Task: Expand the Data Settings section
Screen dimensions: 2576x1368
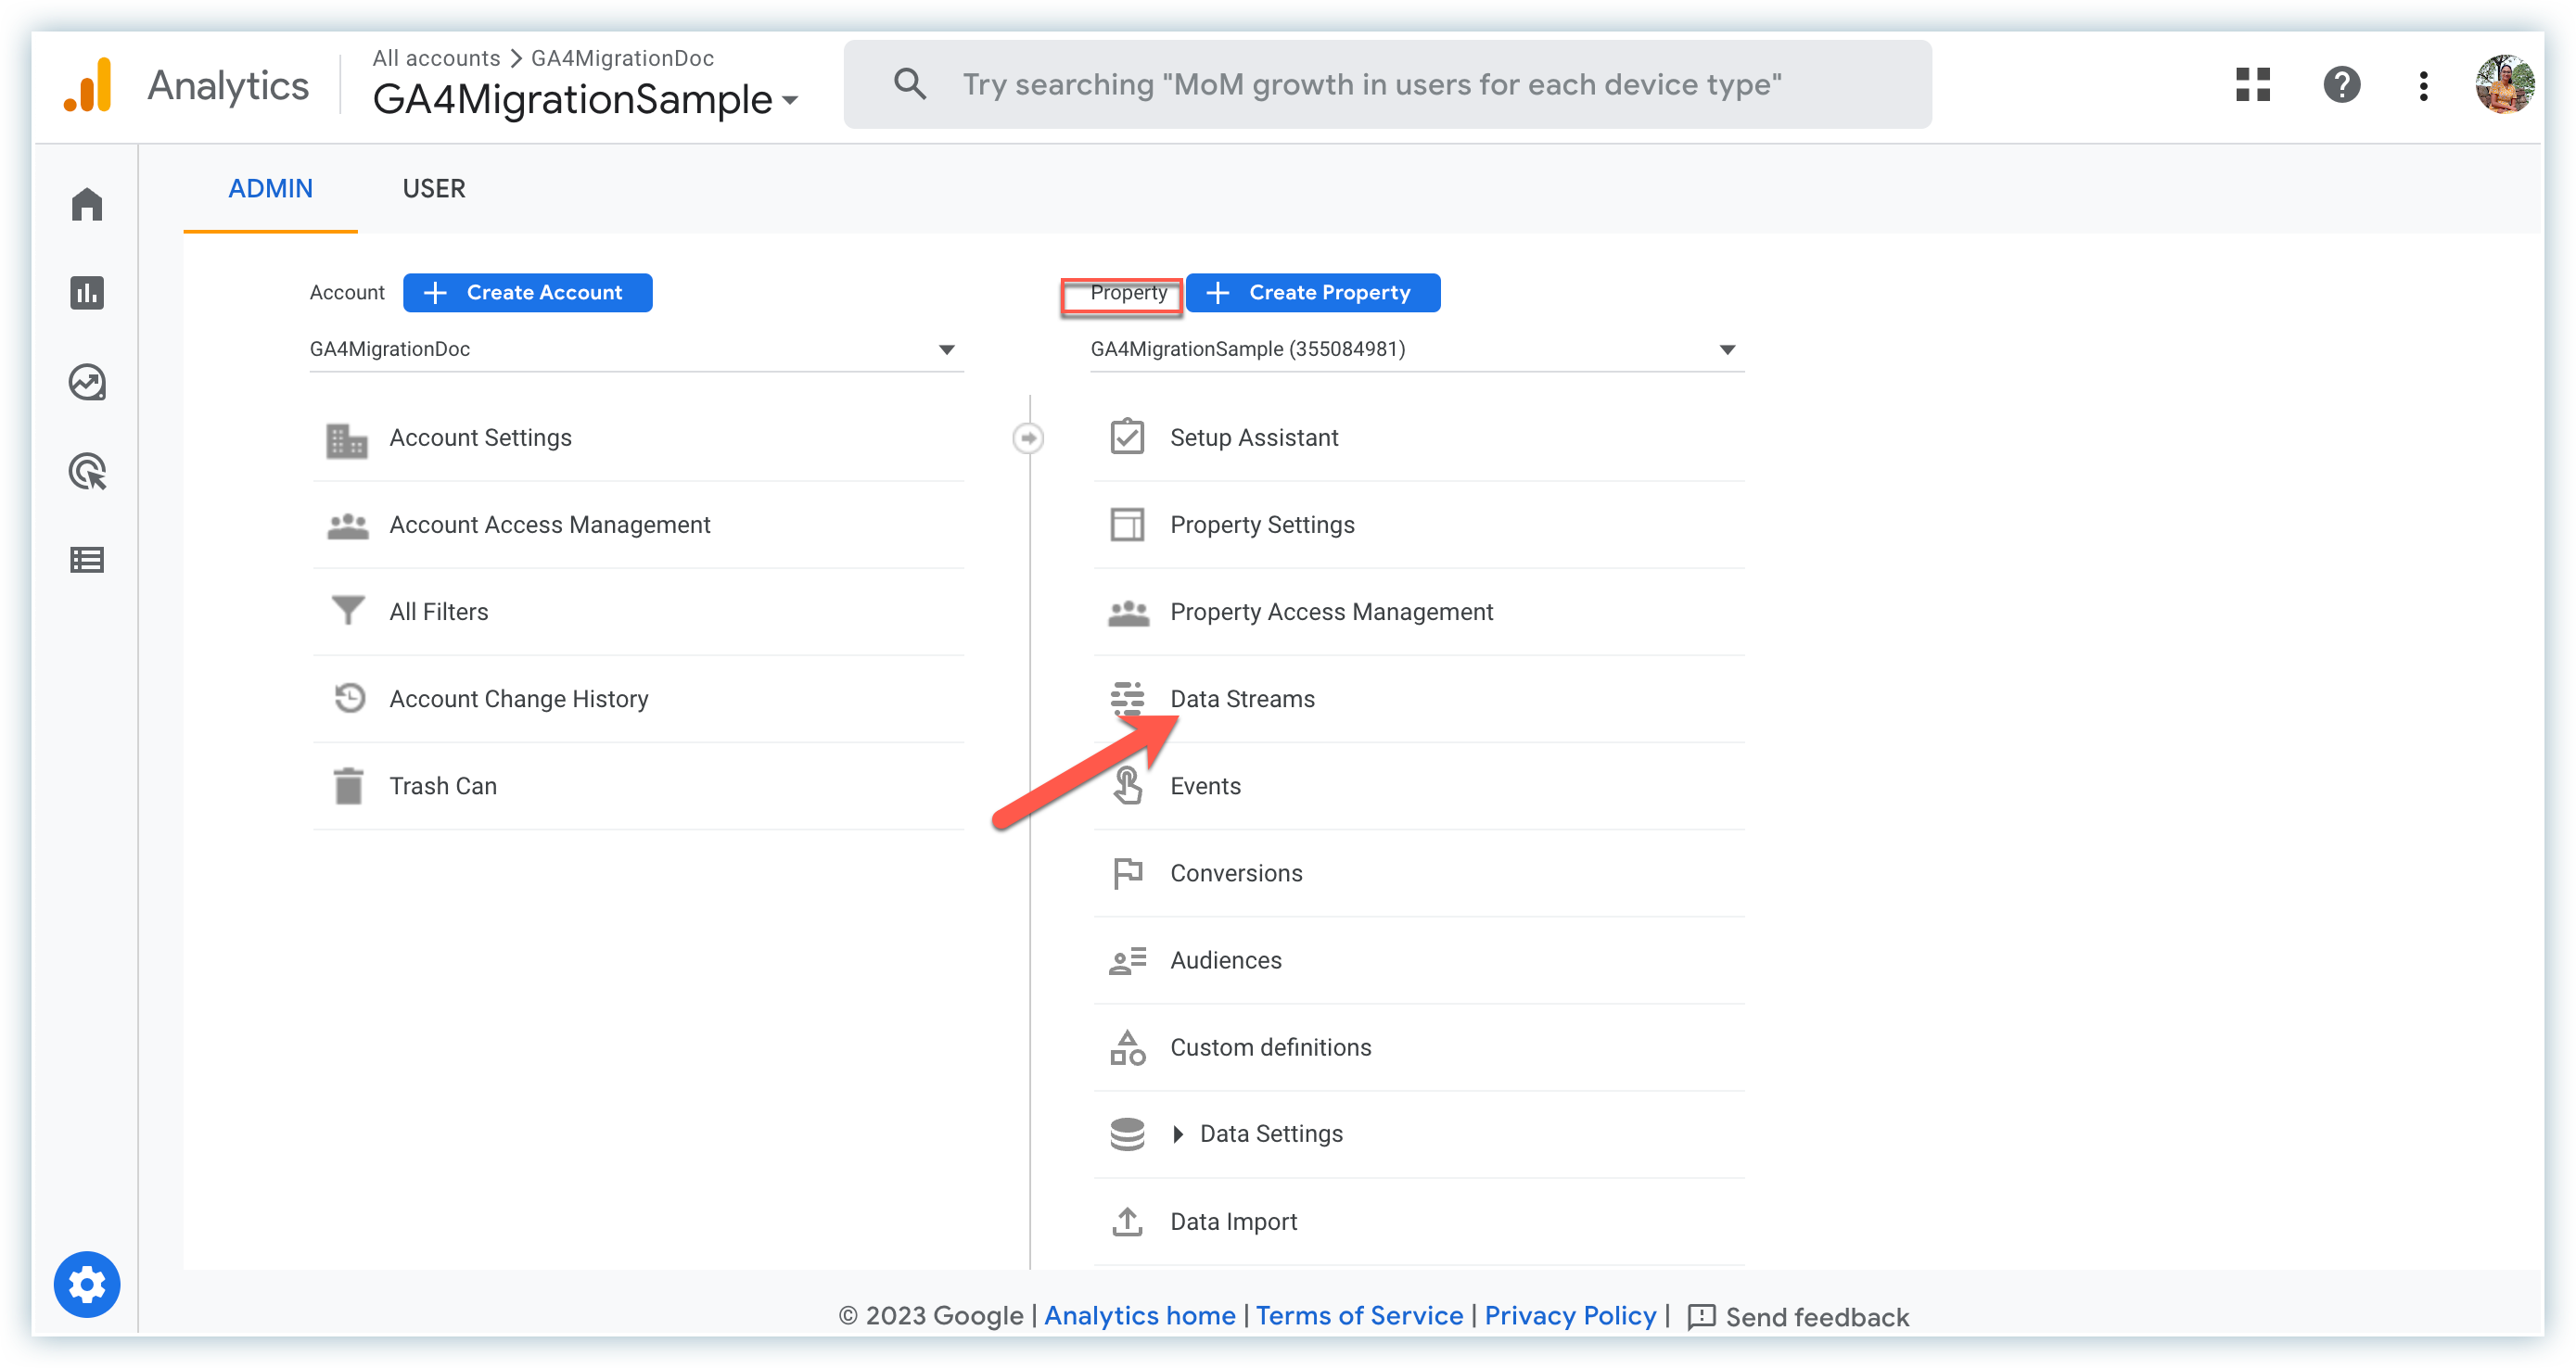Action: pos(1178,1134)
